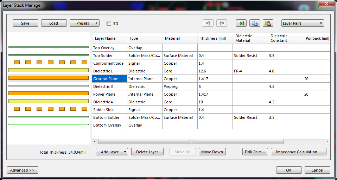Close the Layer Stack Manager window
Image resolution: width=337 pixels, height=180 pixels.
coord(326,4)
